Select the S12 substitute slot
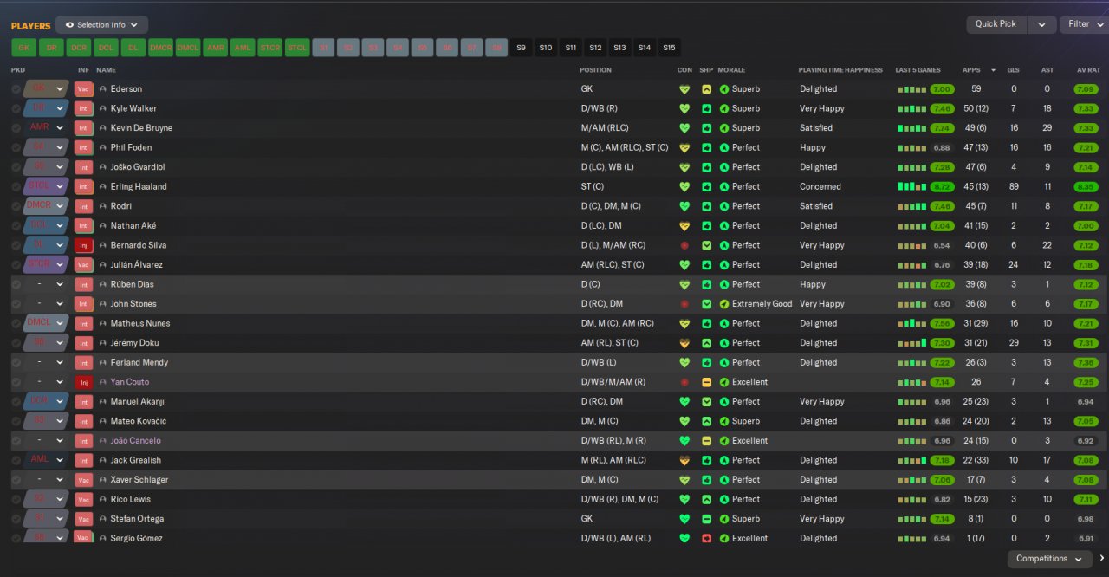Viewport: 1109px width, 577px height. pos(595,48)
